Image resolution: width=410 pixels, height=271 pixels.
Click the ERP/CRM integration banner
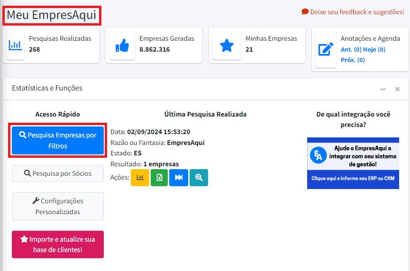coord(353,163)
